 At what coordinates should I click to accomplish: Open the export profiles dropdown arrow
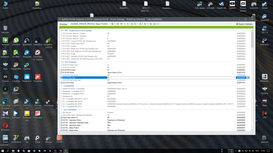pos(143,24)
